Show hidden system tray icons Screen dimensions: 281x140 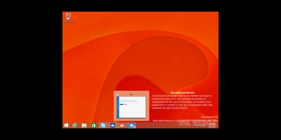click(x=193, y=125)
